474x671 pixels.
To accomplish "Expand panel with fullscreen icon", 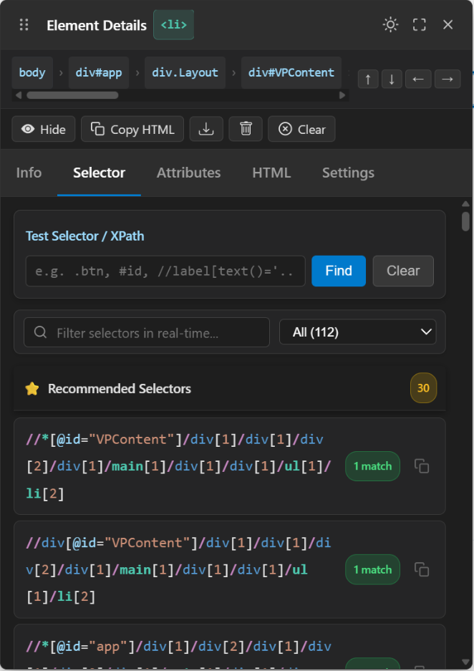I will (420, 24).
